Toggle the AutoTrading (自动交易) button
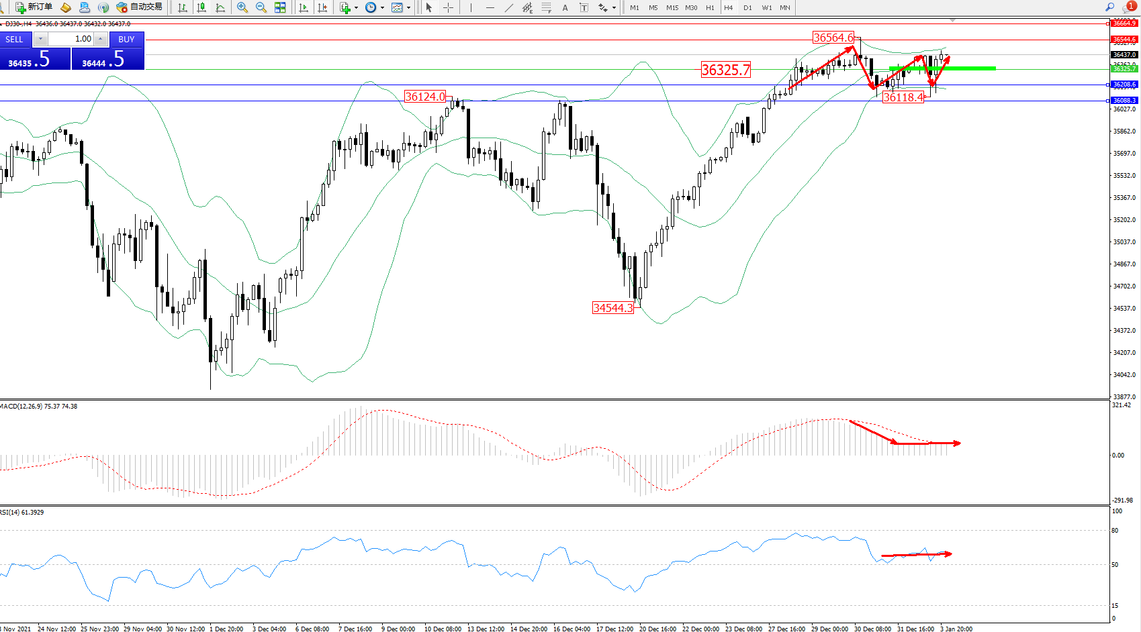 point(140,7)
